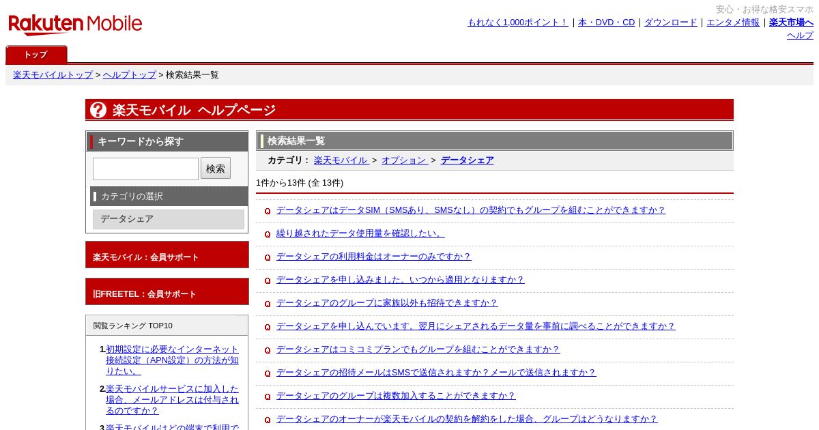Go to 楽天市場へ link

791,23
